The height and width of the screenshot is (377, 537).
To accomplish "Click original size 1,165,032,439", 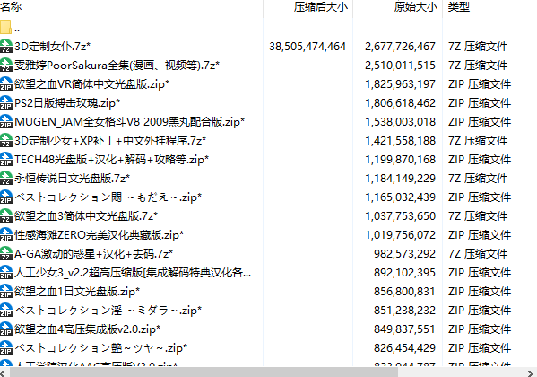I will click(x=400, y=197).
